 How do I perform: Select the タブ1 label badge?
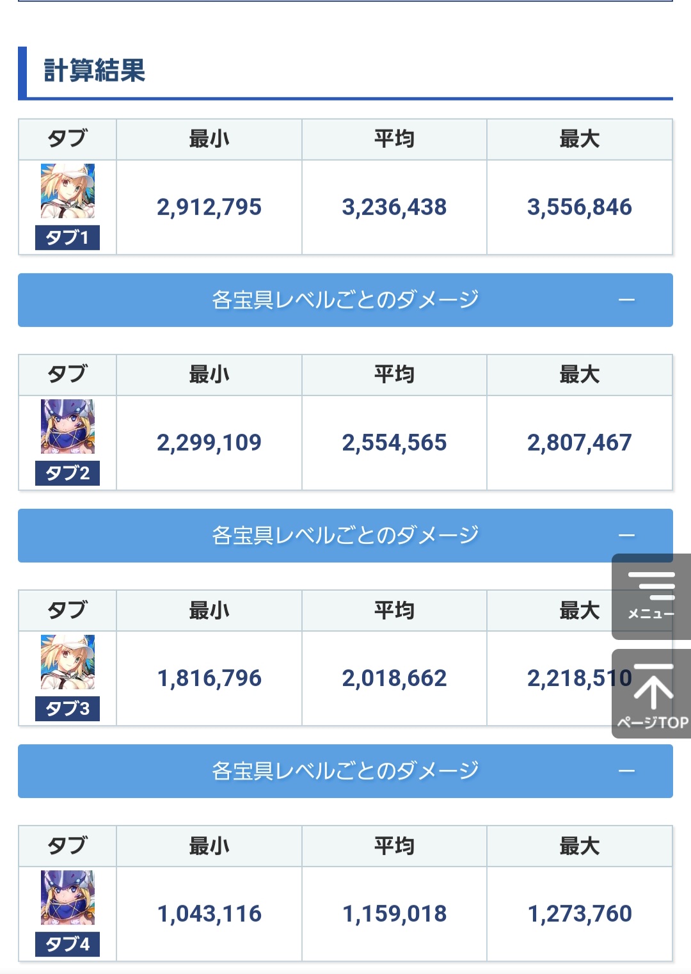(67, 238)
